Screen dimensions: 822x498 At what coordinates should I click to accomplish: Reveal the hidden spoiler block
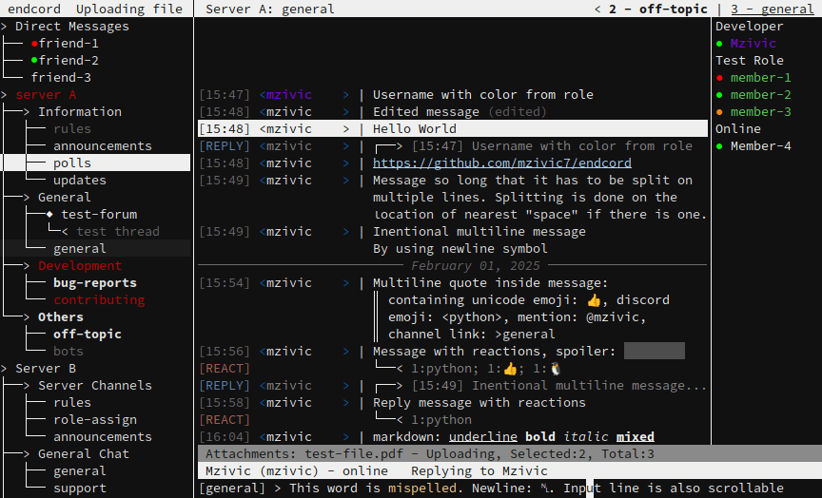654,352
